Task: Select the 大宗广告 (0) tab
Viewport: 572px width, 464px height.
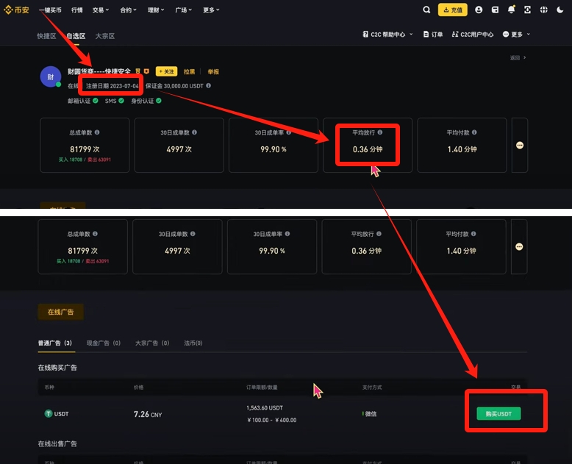Action: tap(152, 343)
